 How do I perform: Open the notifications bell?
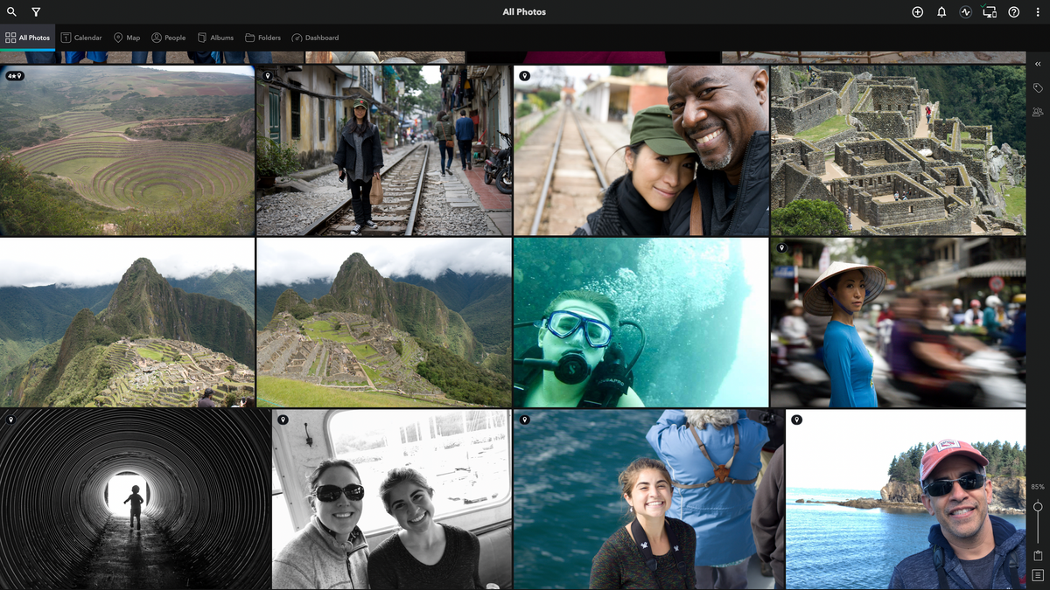(940, 11)
